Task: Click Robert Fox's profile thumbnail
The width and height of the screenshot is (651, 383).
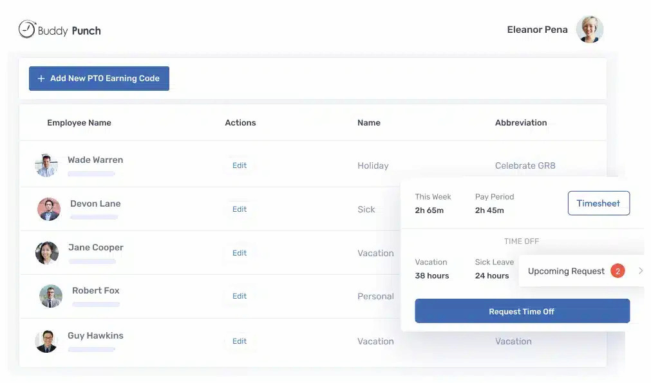Action: (50, 297)
